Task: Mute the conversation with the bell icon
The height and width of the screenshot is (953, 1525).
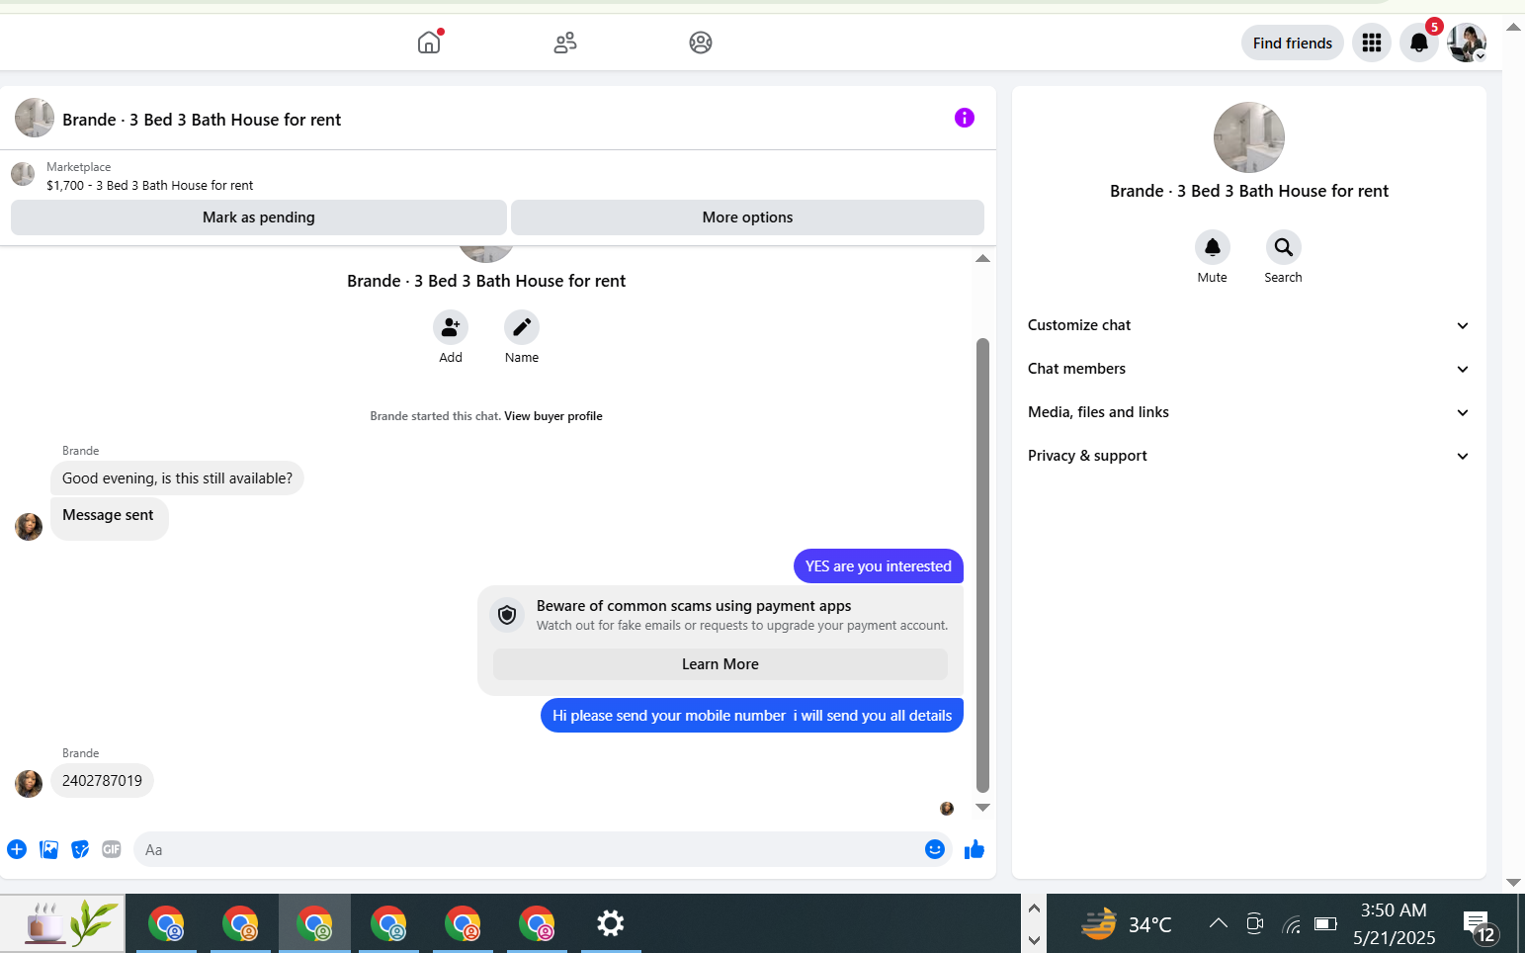Action: point(1213,247)
